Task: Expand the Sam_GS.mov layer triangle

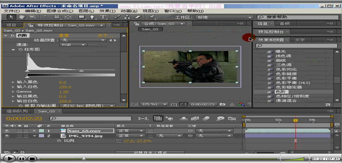Action: [35, 131]
